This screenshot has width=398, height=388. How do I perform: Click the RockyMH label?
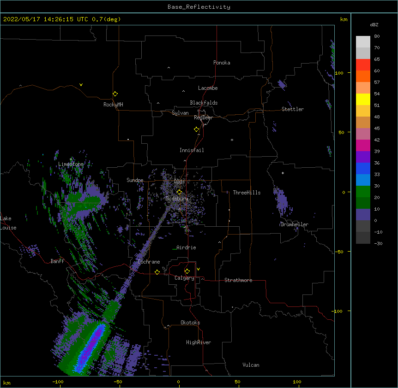(113, 105)
